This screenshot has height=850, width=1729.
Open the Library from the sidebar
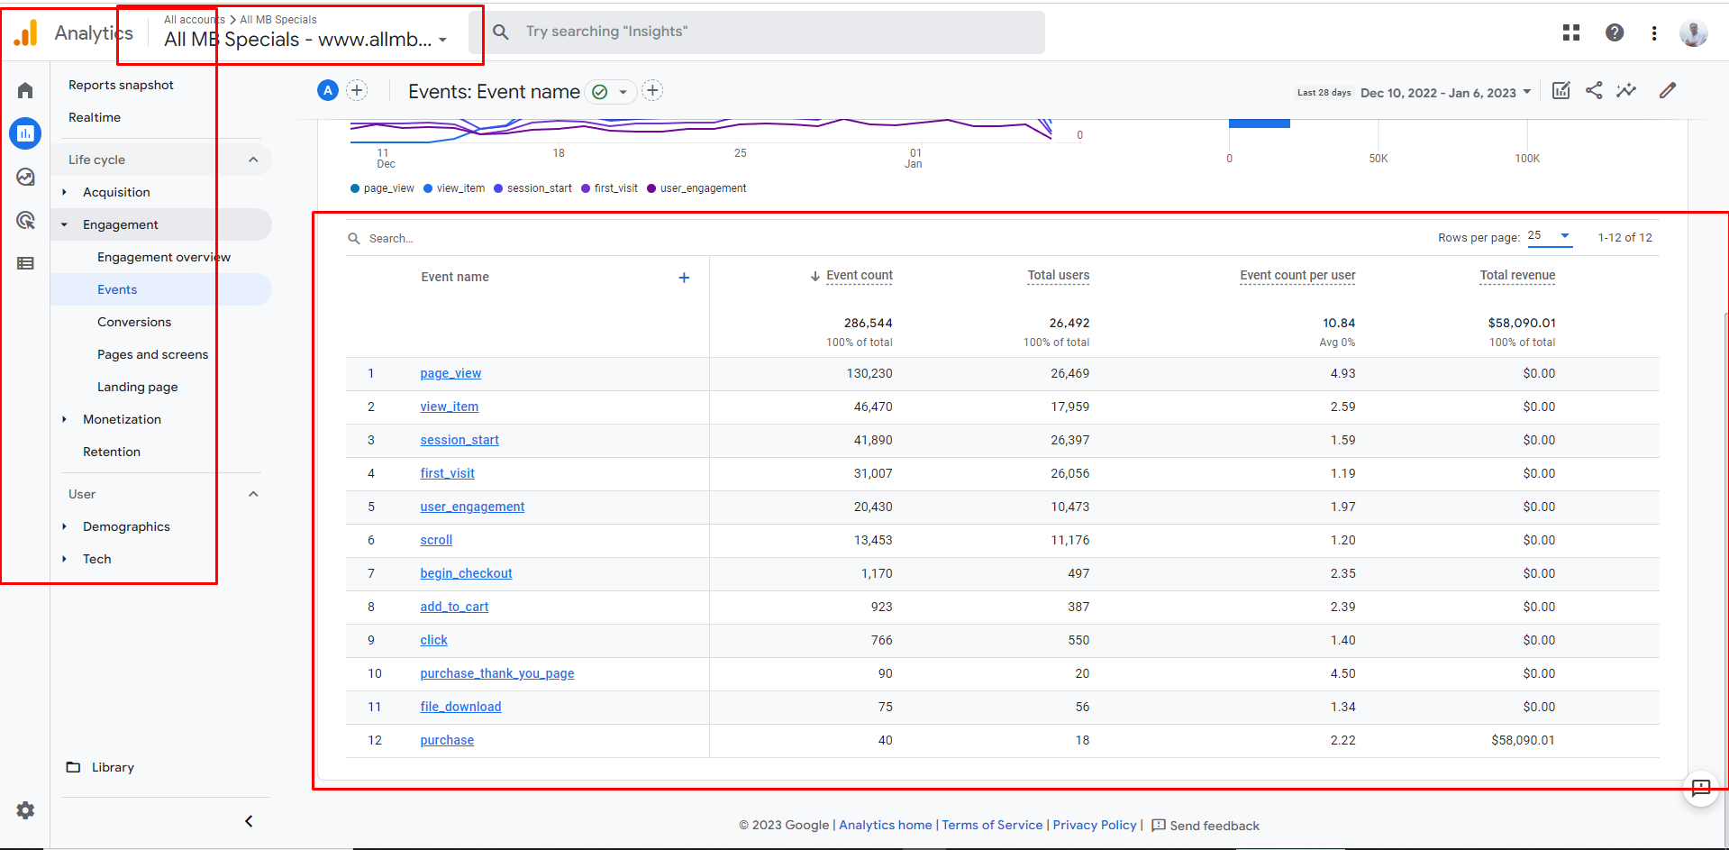(x=112, y=767)
